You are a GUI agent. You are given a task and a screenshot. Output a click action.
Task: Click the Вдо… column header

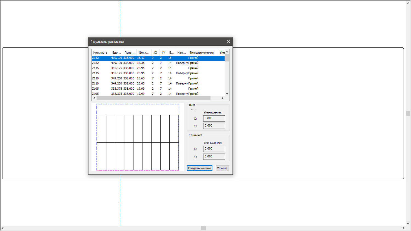(117, 52)
